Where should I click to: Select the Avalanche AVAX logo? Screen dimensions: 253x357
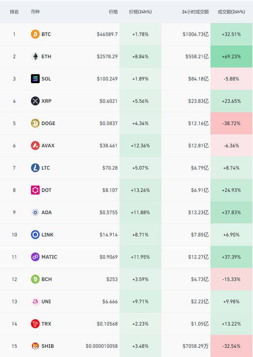coord(35,145)
